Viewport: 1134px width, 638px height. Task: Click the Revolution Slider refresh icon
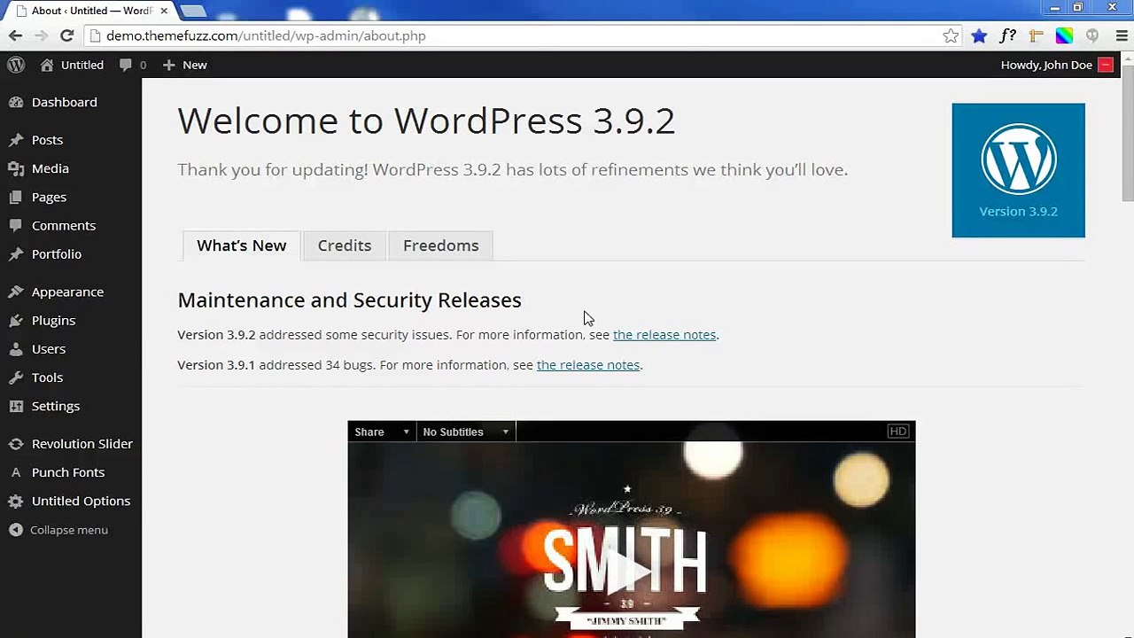click(16, 444)
